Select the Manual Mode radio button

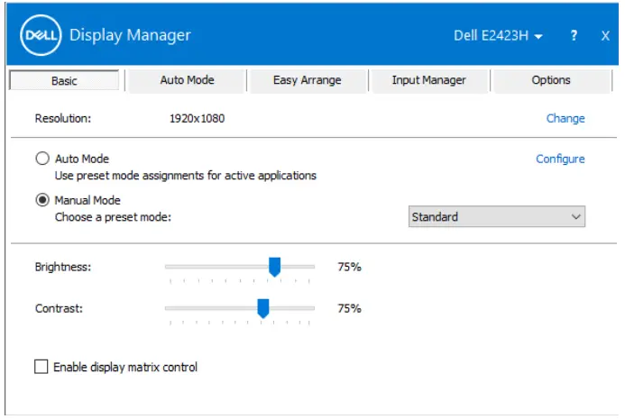pos(42,200)
